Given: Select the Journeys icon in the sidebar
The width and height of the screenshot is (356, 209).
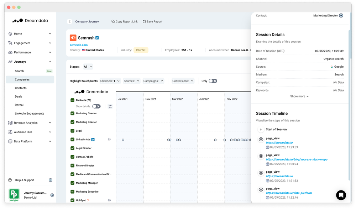Looking at the screenshot, I should click(11, 62).
